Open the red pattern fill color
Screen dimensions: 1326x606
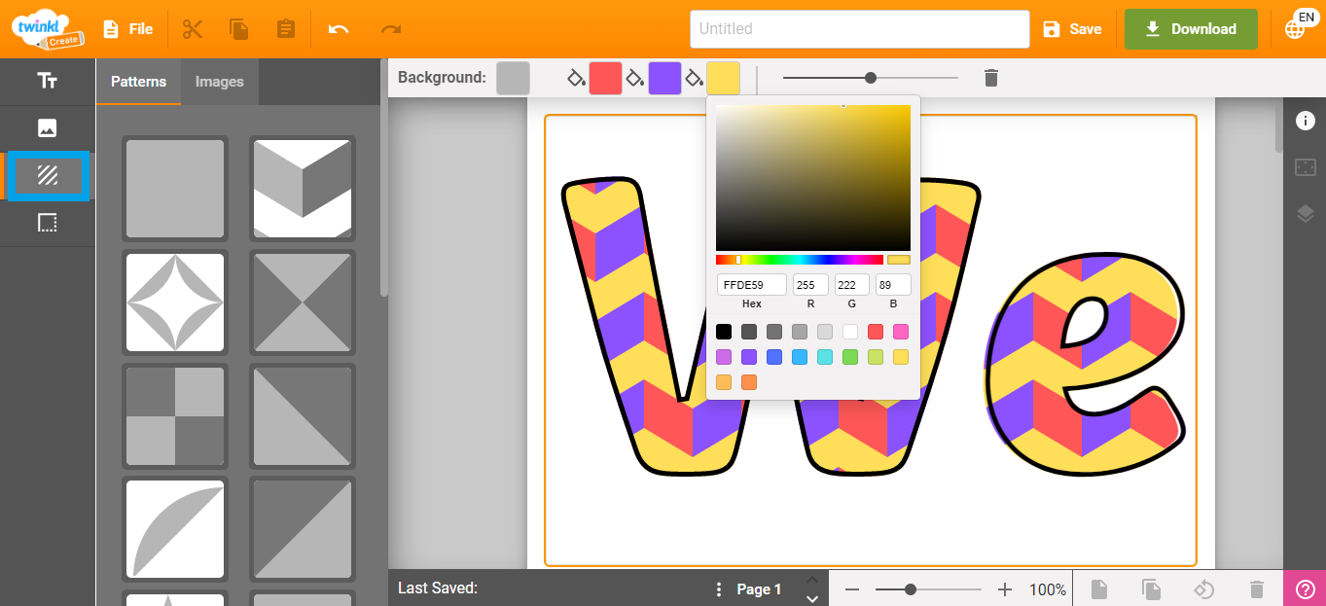[x=605, y=78]
